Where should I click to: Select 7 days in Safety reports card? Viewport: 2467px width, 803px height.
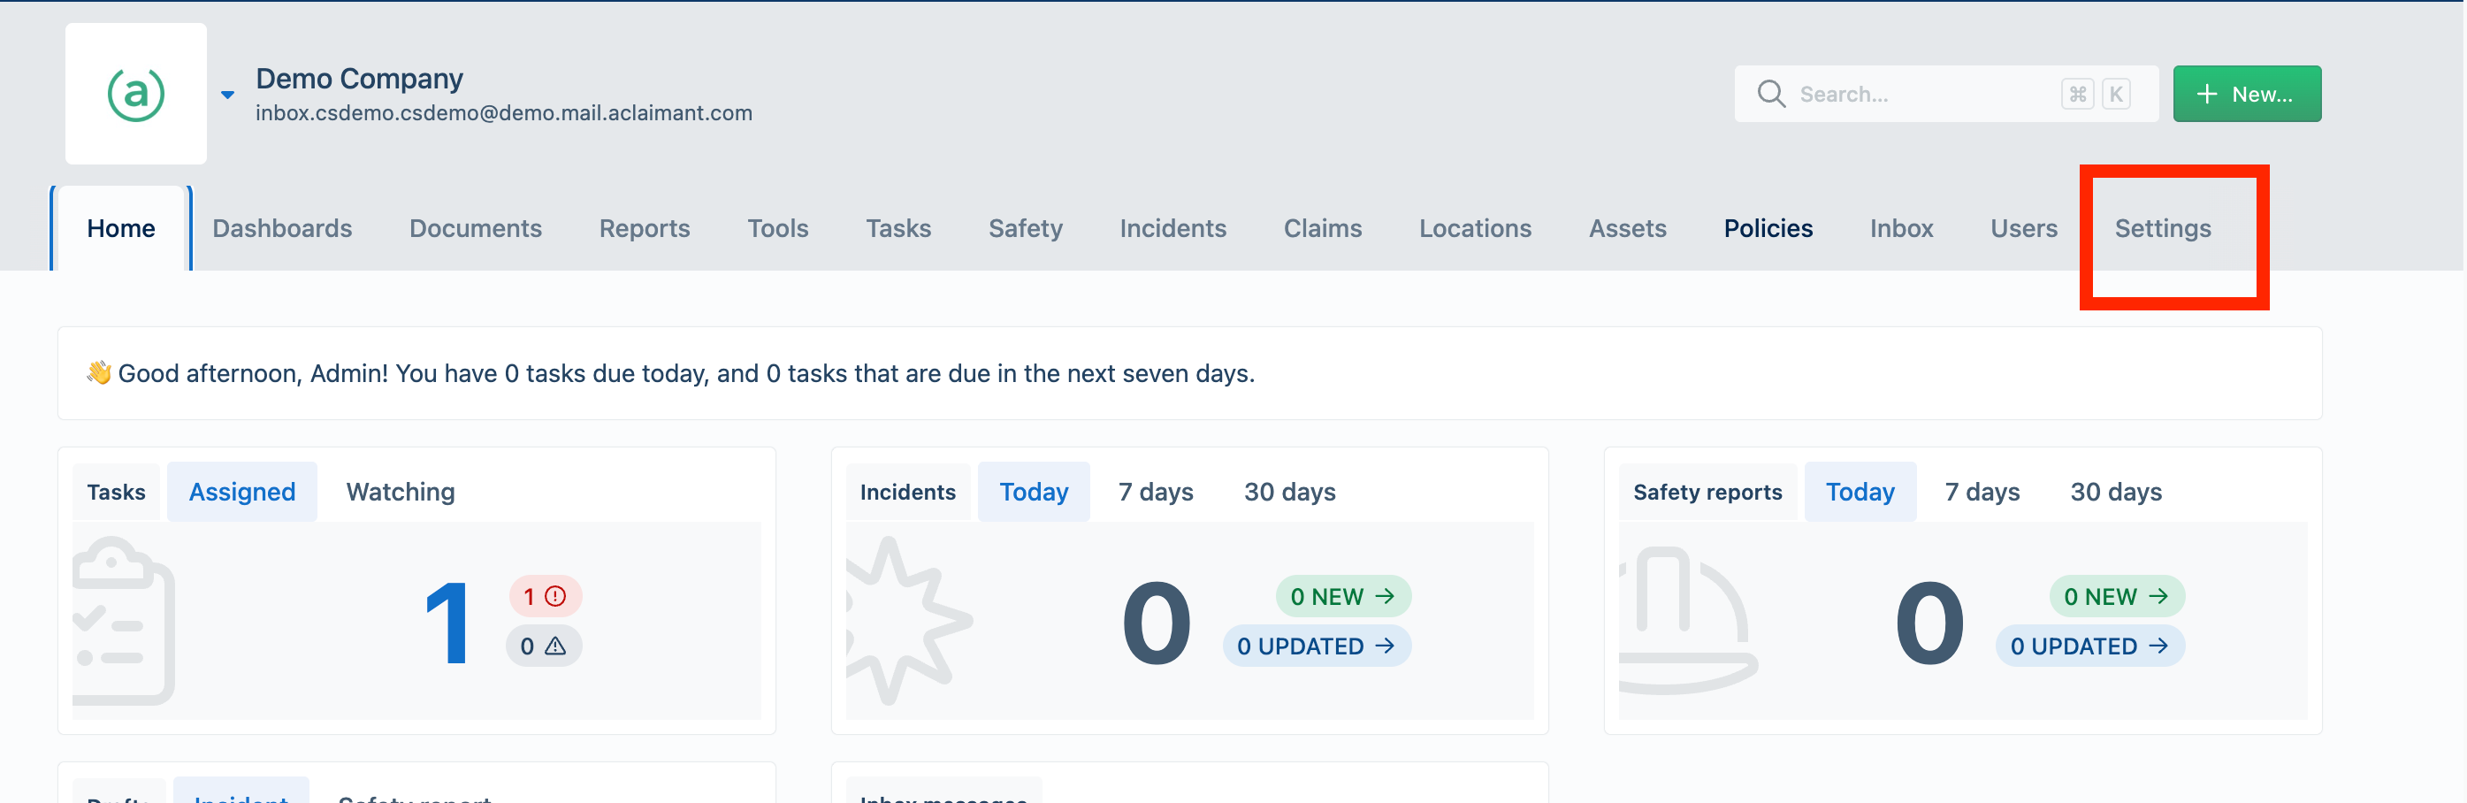[1982, 492]
